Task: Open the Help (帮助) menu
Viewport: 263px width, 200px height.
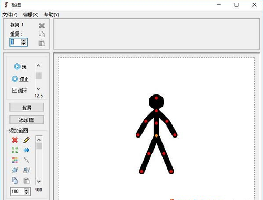Action: (52, 15)
